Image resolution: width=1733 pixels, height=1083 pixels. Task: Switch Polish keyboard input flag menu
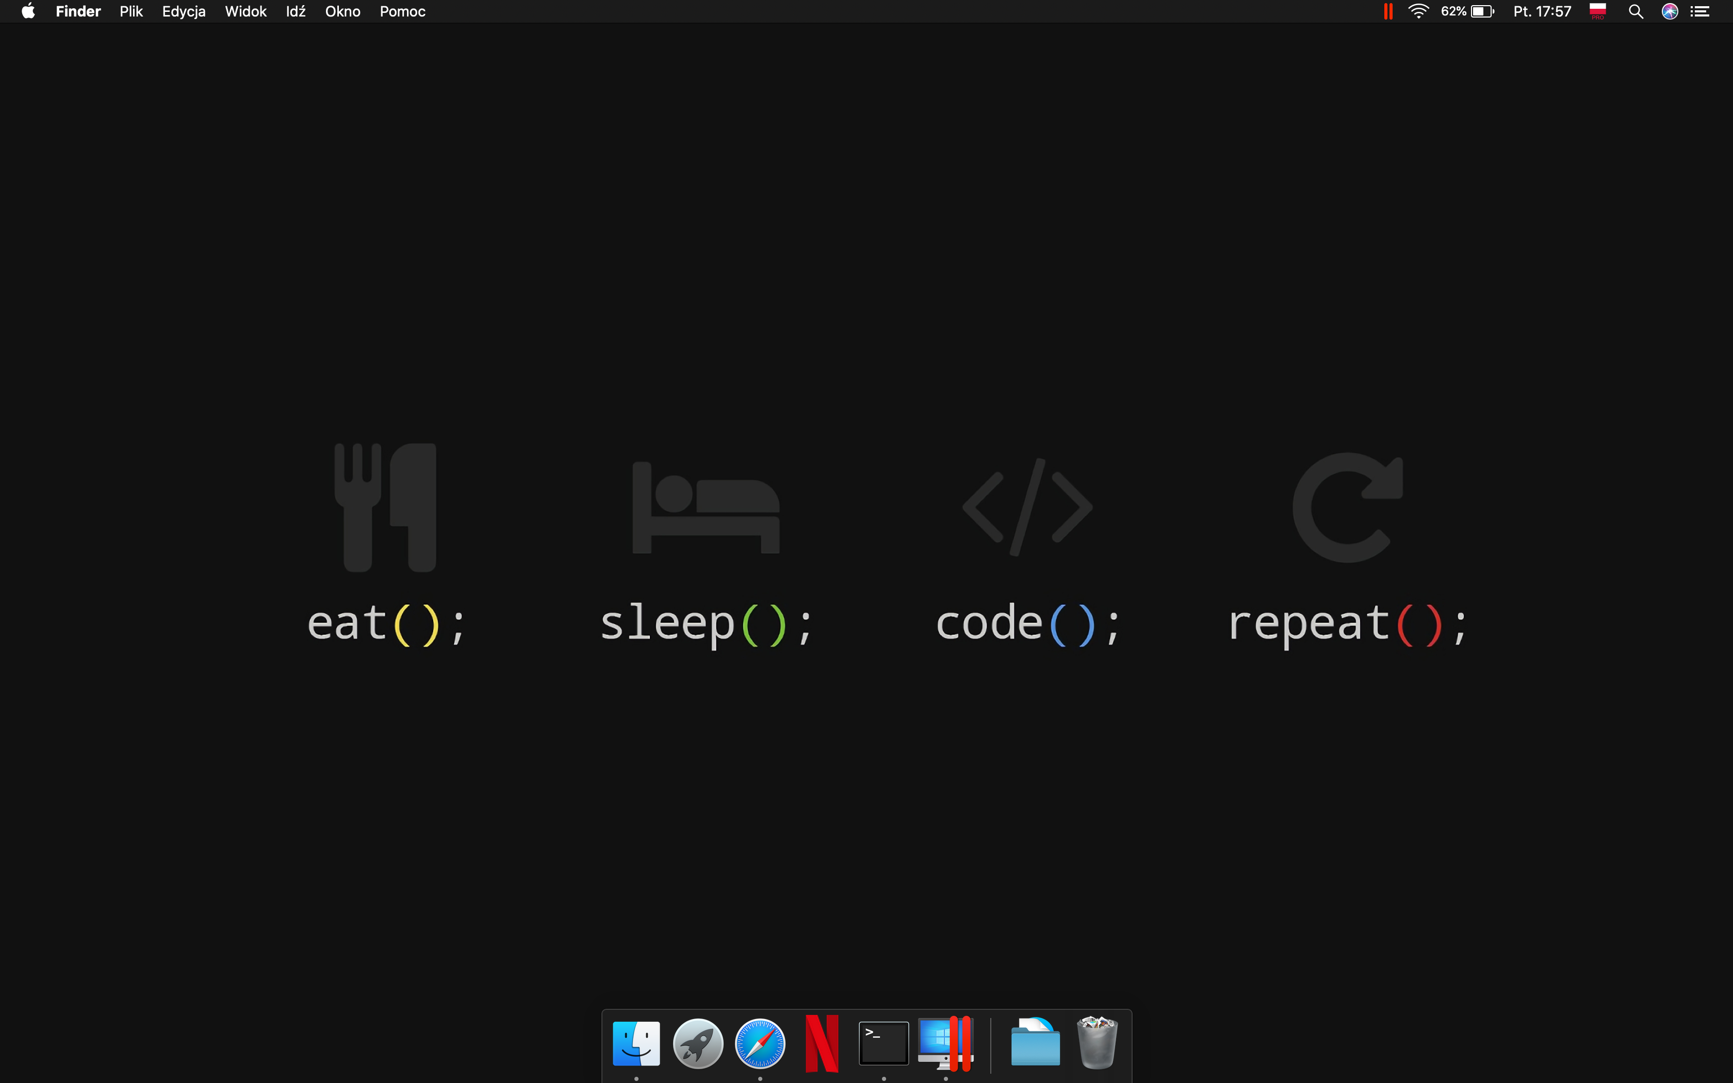click(1598, 11)
